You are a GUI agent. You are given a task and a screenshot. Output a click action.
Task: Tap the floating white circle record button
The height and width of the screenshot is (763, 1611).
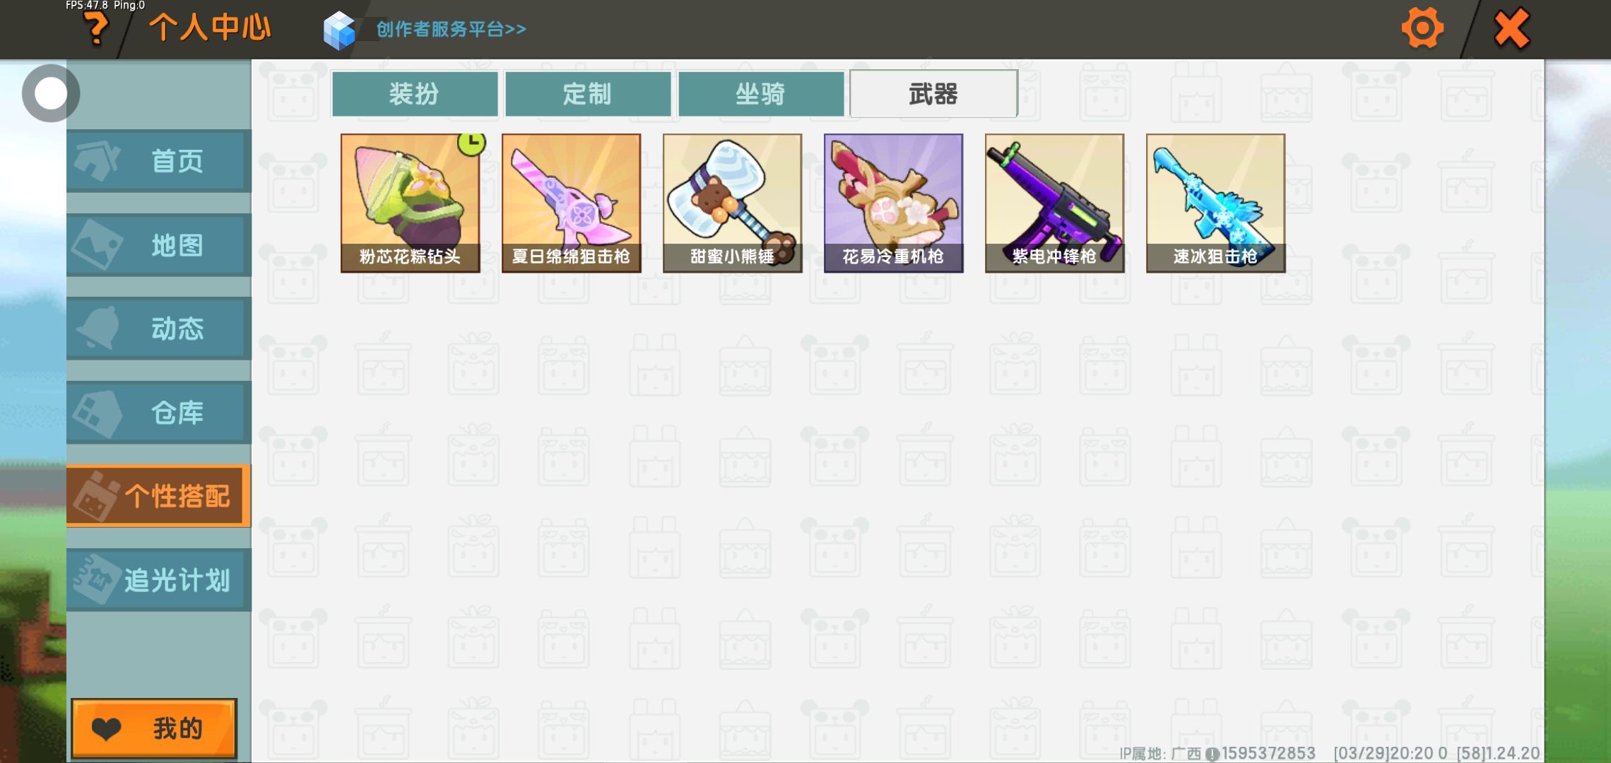51,93
